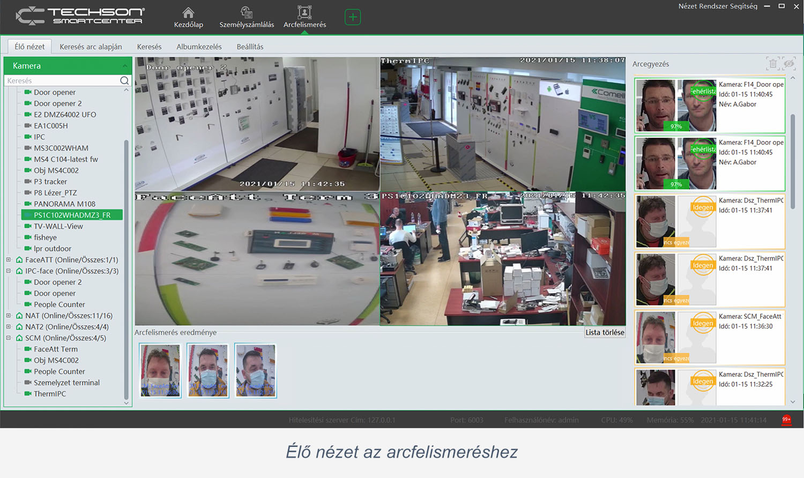Screen dimensions: 804x478
Task: Collapse the IPC-face camera group
Action: [9, 271]
